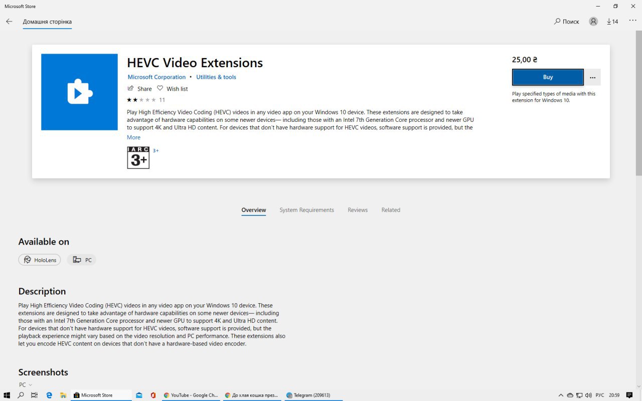Screen dimensions: 642x401
Task: Open the Action Center notifications icon
Action: click(x=629, y=395)
